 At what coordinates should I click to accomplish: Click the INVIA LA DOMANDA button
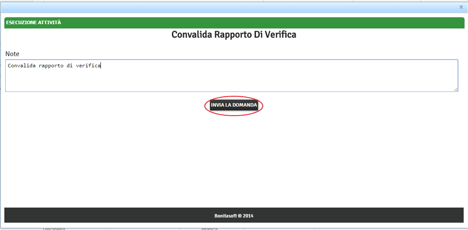(x=234, y=105)
